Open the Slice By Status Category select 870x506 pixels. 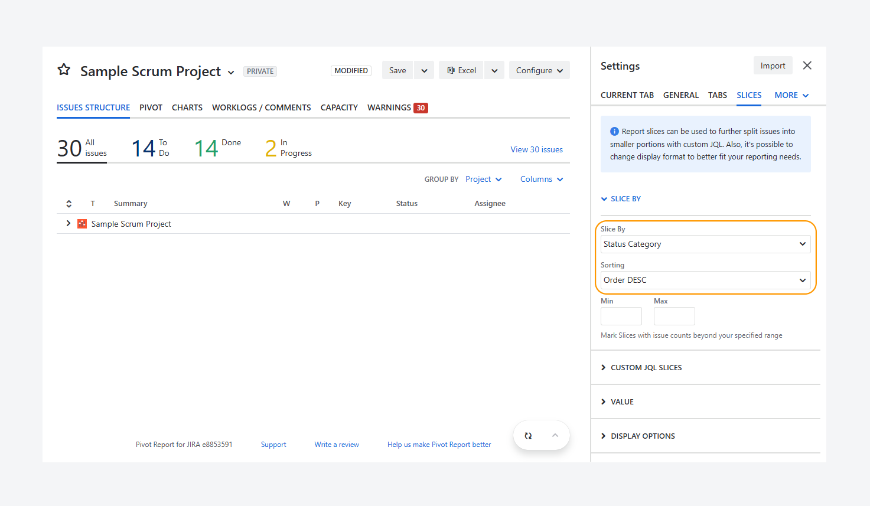[x=705, y=244]
